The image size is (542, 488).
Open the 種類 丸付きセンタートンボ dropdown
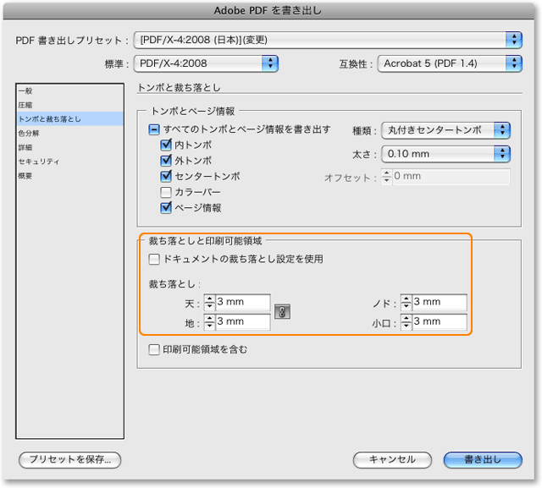pos(445,129)
